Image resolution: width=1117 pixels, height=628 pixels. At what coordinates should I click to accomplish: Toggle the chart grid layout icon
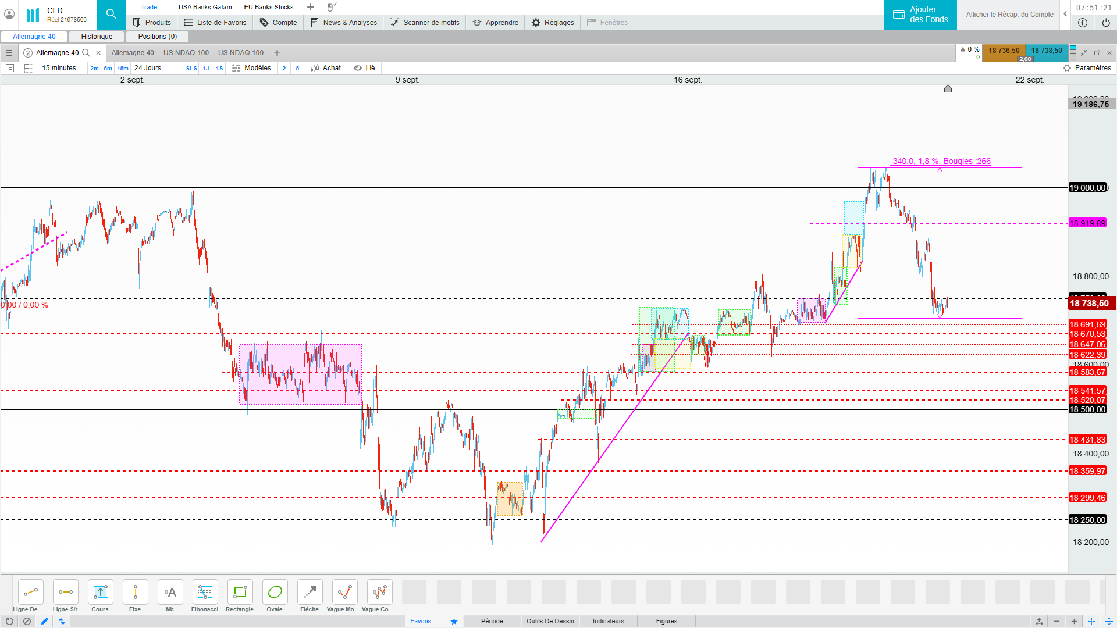pyautogui.click(x=29, y=68)
